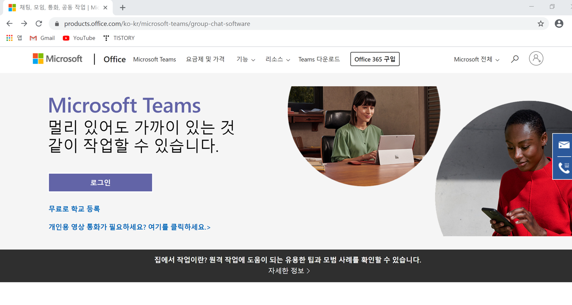Open Teams 다운로드 nav item
This screenshot has width=572, height=305.
(x=319, y=59)
